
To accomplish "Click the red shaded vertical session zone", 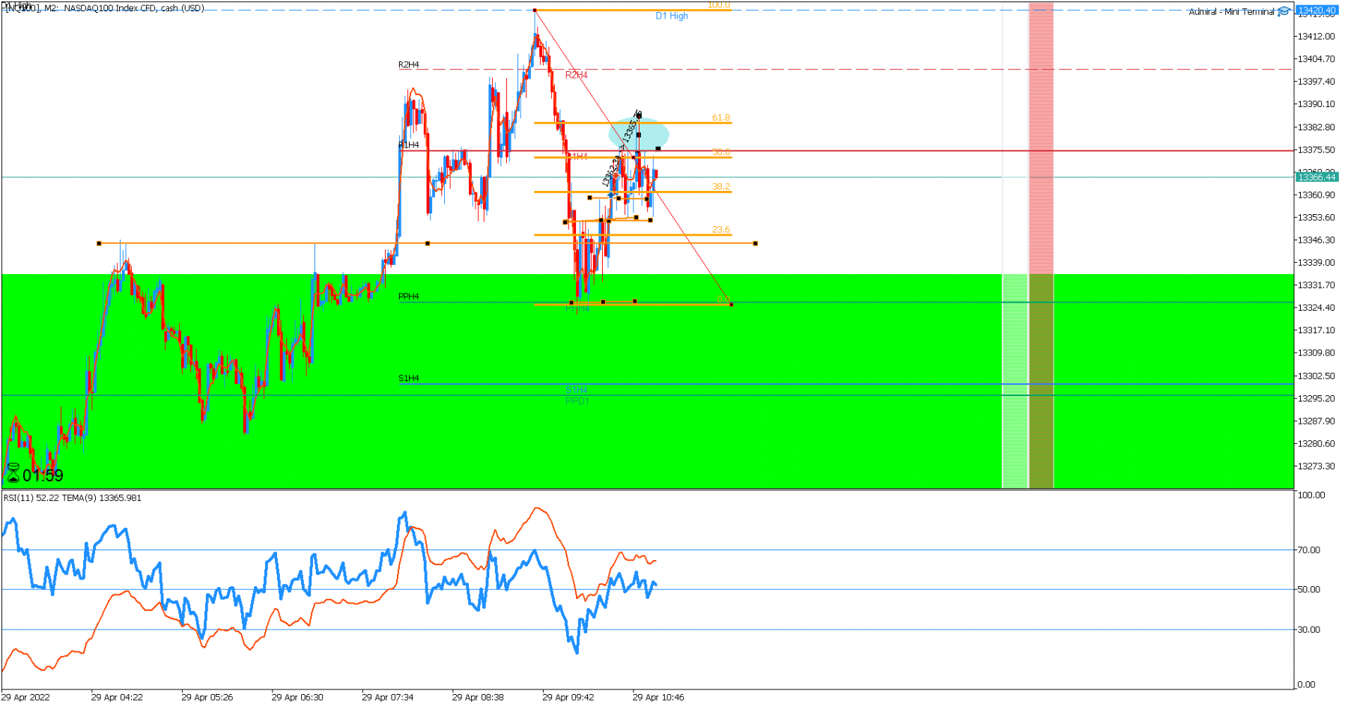I will 1041,245.
